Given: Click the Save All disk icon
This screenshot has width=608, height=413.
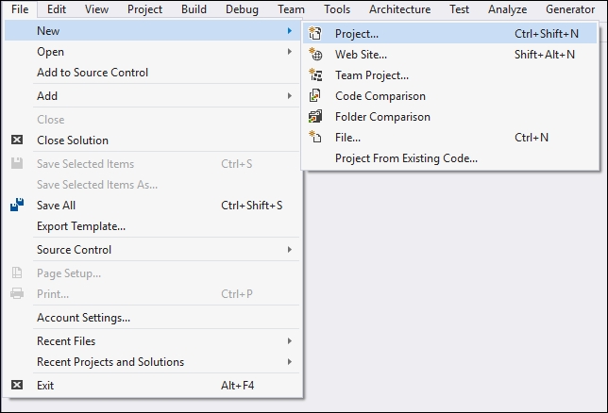Looking at the screenshot, I should click(x=17, y=205).
